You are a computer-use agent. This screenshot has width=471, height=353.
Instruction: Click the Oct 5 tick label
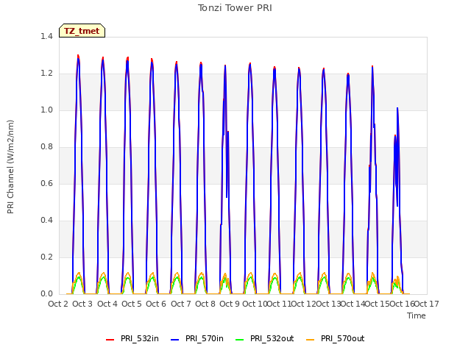tap(132, 304)
